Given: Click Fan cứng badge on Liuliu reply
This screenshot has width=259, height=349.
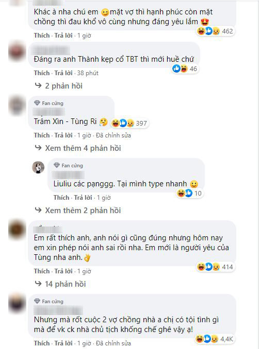Looking at the screenshot, I should pyautogui.click(x=68, y=166).
